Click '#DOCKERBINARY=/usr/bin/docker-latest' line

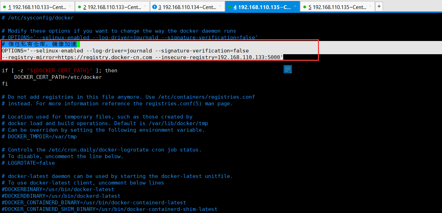(x=58, y=189)
